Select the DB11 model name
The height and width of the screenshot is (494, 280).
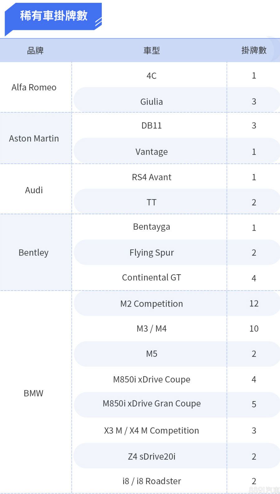[x=152, y=126]
